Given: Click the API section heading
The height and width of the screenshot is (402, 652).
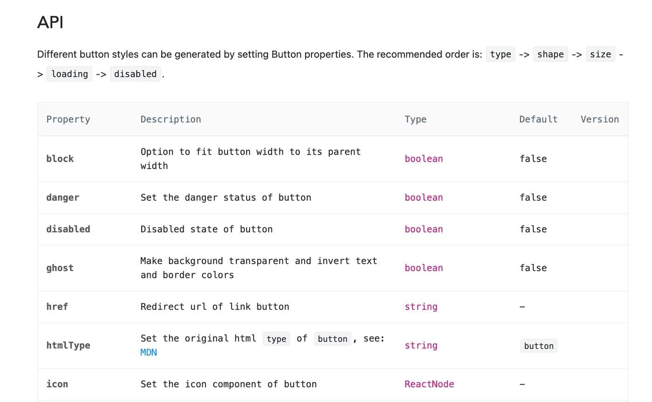Looking at the screenshot, I should point(50,22).
